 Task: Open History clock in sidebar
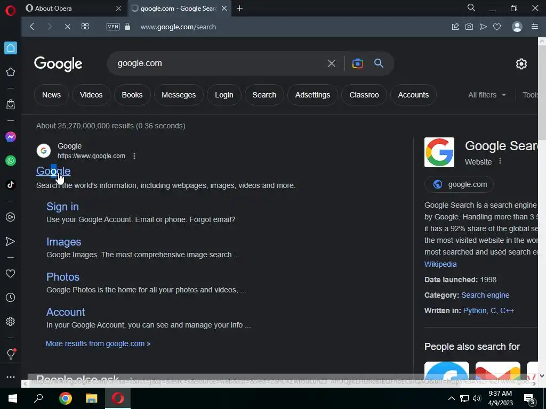tap(11, 297)
